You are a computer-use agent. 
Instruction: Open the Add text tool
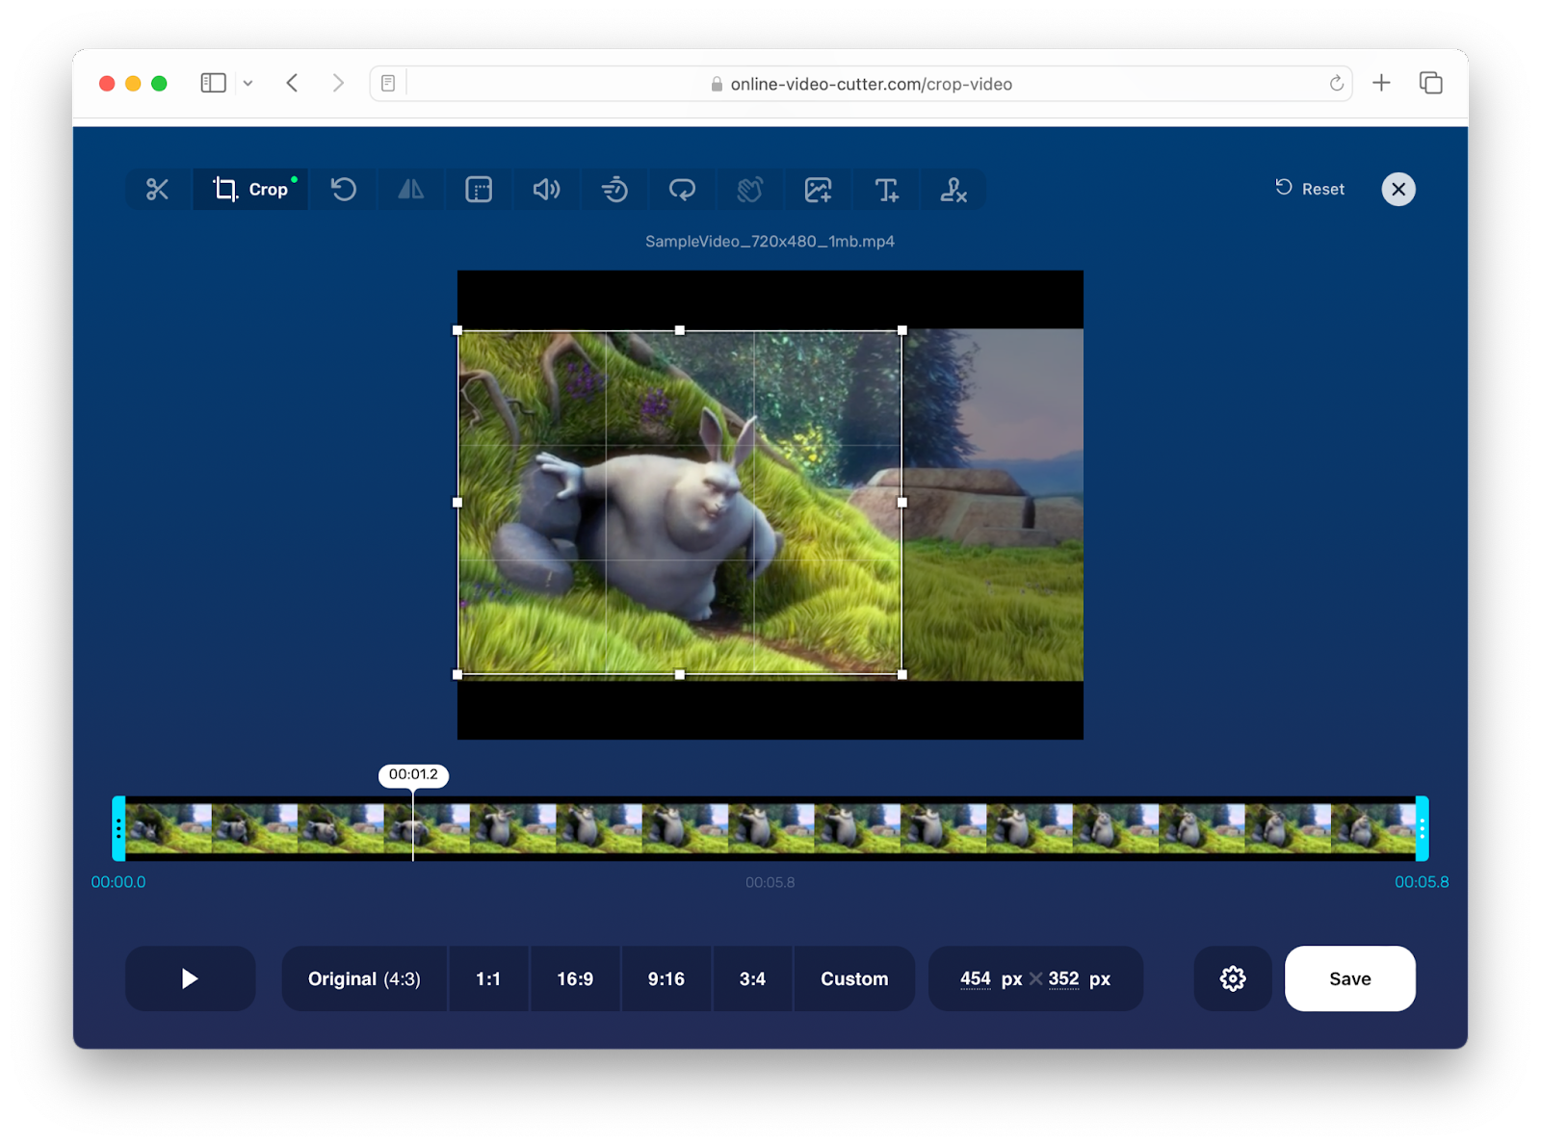click(x=886, y=190)
